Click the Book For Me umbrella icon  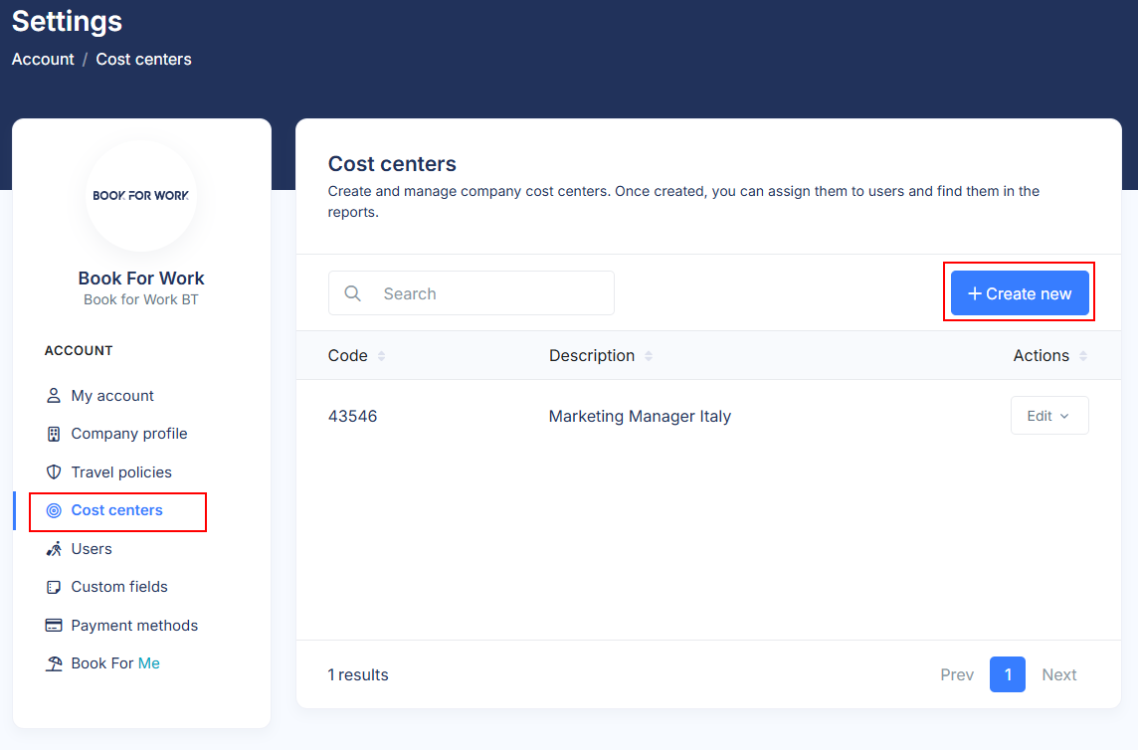pyautogui.click(x=54, y=663)
